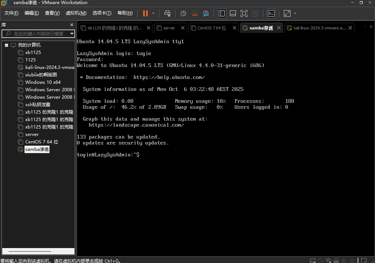Toggle the thumbnail bar view

(x=233, y=13)
